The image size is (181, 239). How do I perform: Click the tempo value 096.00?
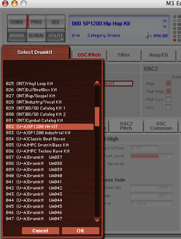(x=160, y=36)
